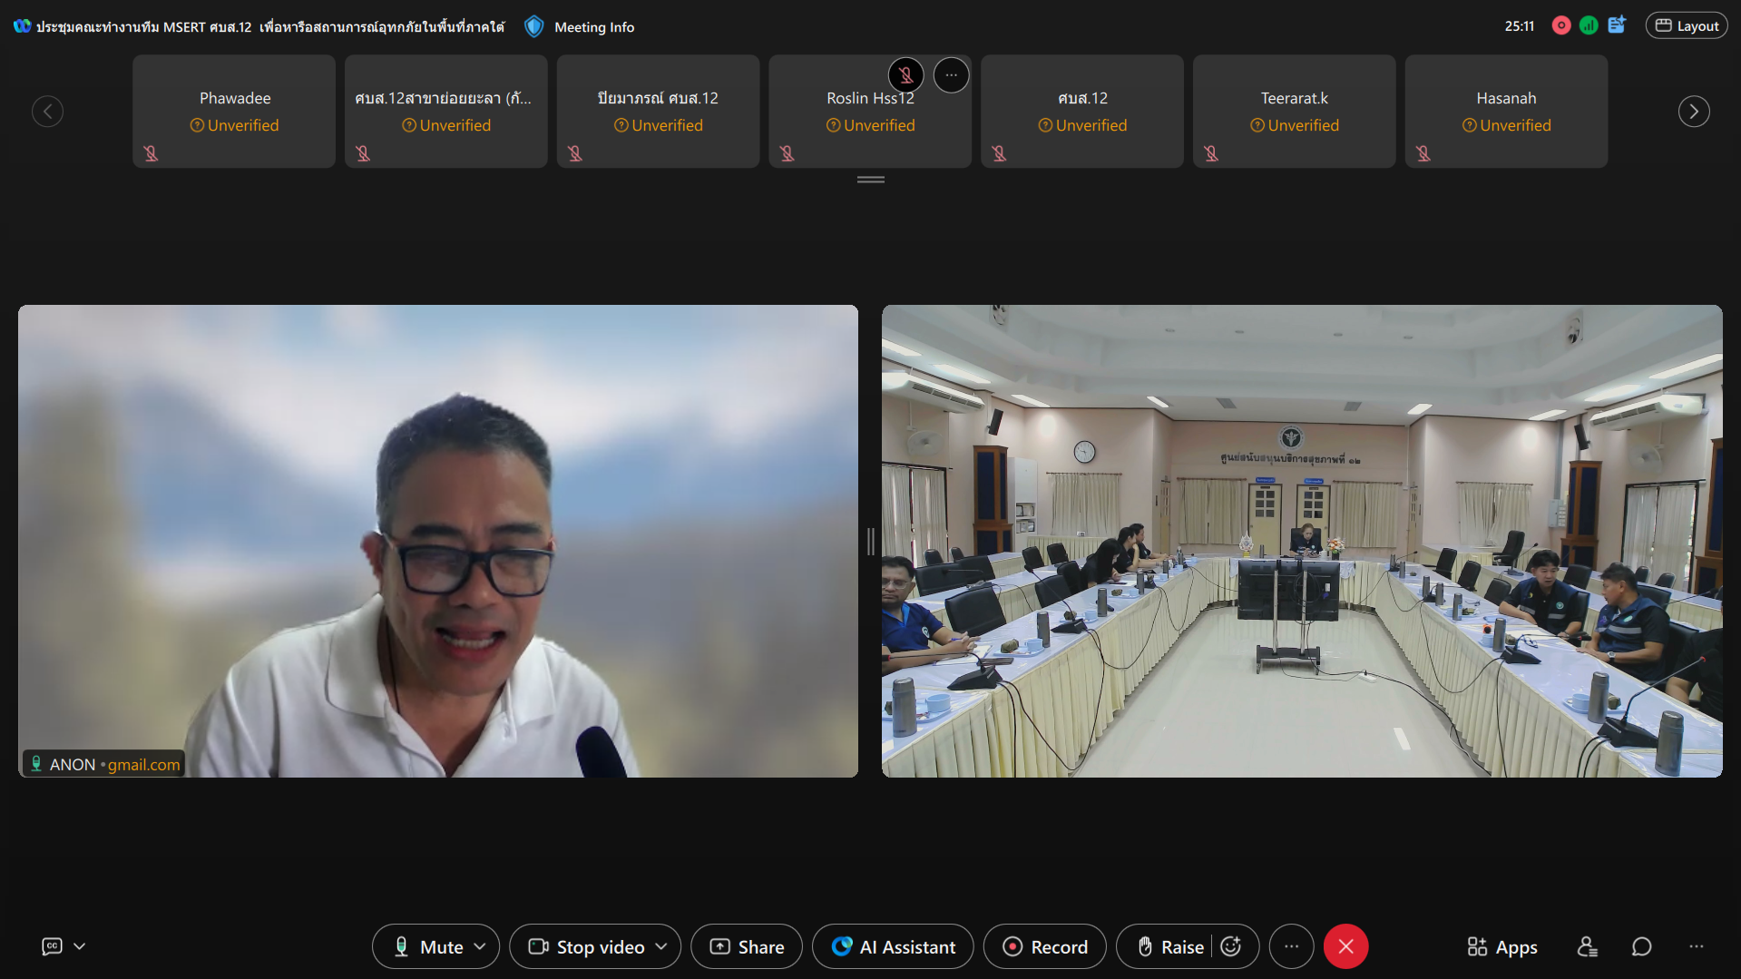Open the participants panel icon
Image resolution: width=1741 pixels, height=979 pixels.
tap(1587, 946)
